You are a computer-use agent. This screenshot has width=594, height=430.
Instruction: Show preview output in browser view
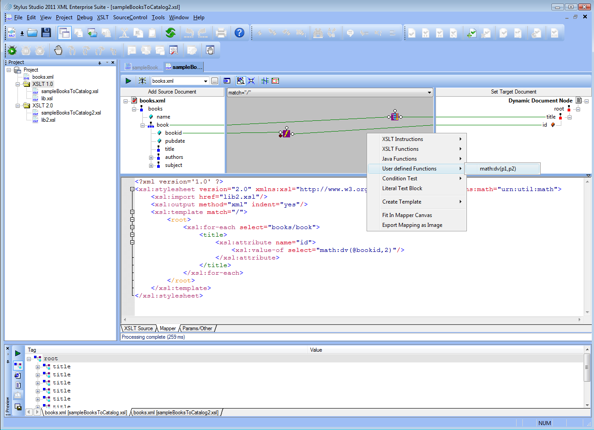(x=17, y=375)
